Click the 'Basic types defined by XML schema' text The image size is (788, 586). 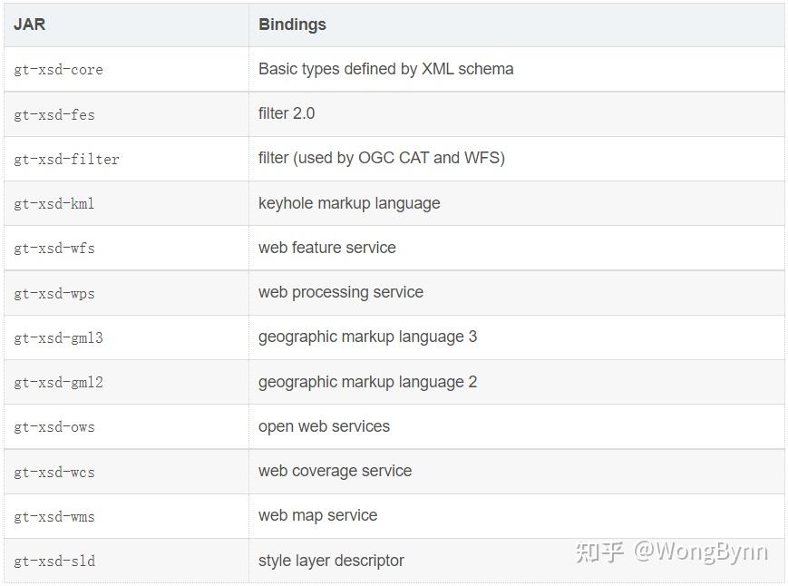[x=385, y=69]
